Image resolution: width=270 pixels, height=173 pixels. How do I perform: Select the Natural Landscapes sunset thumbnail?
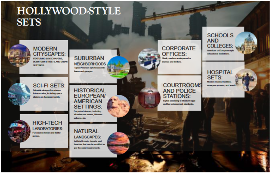pos(118,143)
